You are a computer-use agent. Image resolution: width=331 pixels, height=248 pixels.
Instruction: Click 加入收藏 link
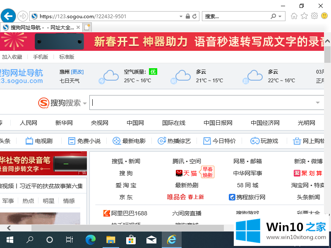pyautogui.click(x=12, y=57)
